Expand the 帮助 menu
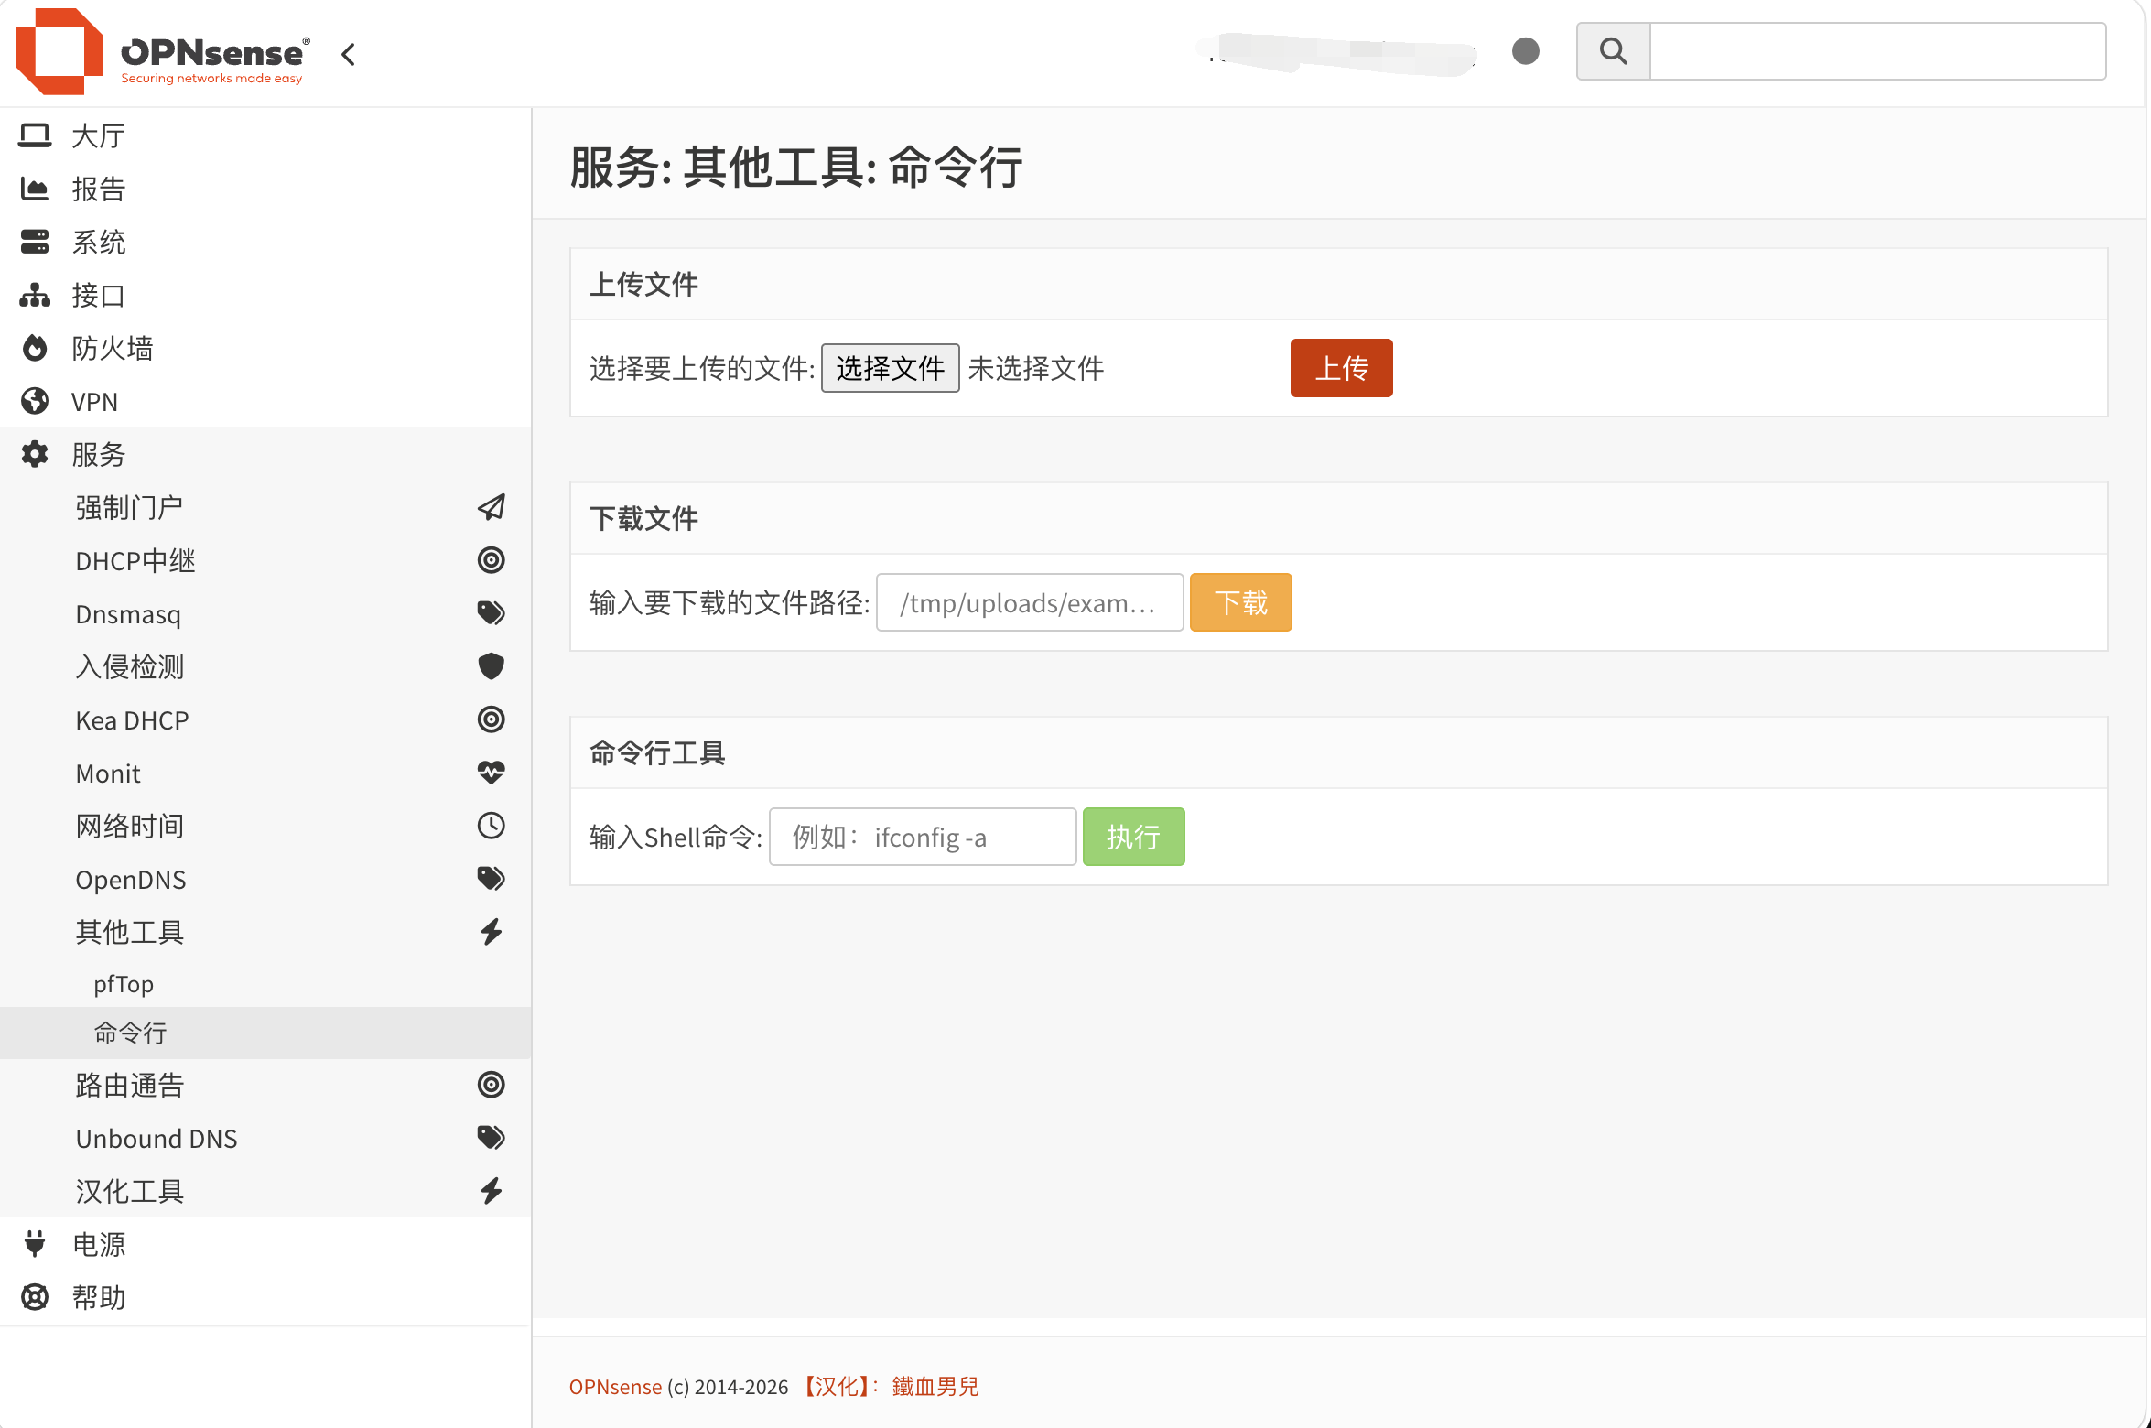Screen dimensions: 2151x1428 click(x=265, y=1297)
